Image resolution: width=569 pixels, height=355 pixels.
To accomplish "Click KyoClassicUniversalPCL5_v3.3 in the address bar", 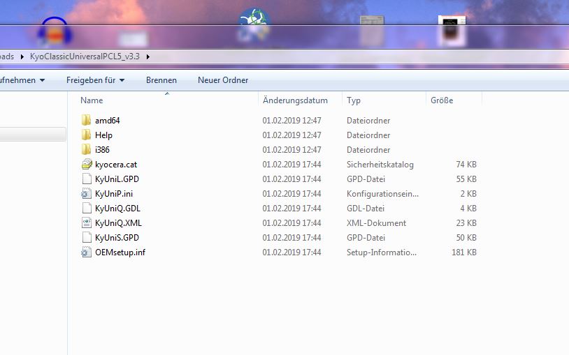I will click(x=85, y=56).
